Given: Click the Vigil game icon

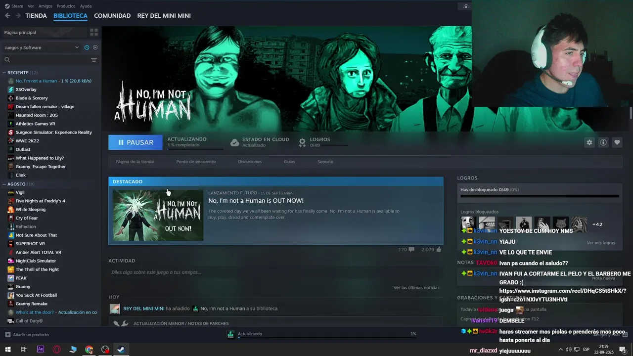Looking at the screenshot, I should tap(11, 192).
